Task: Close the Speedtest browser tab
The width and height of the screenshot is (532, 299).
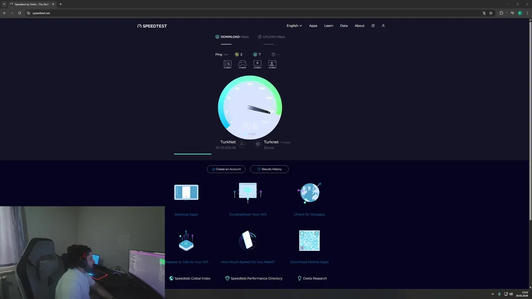Action: (53, 4)
